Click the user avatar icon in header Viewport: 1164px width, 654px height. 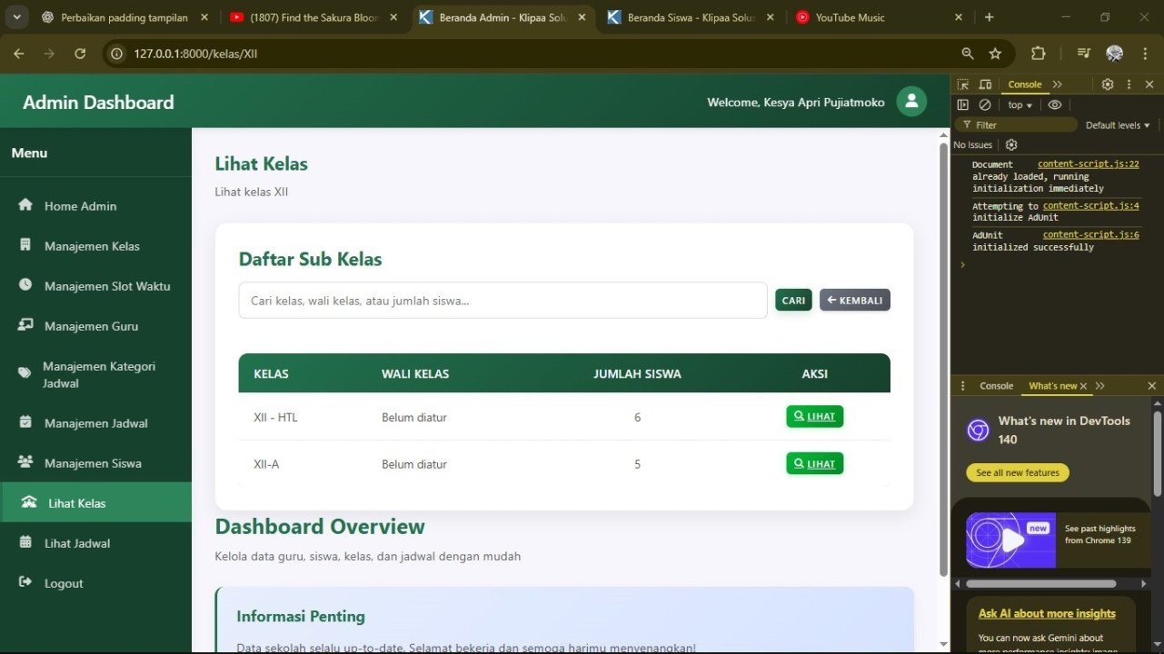[911, 102]
